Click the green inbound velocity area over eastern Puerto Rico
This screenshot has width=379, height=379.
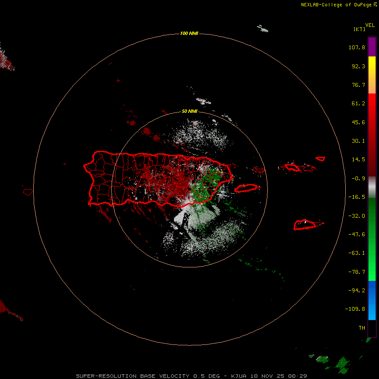[205, 185]
